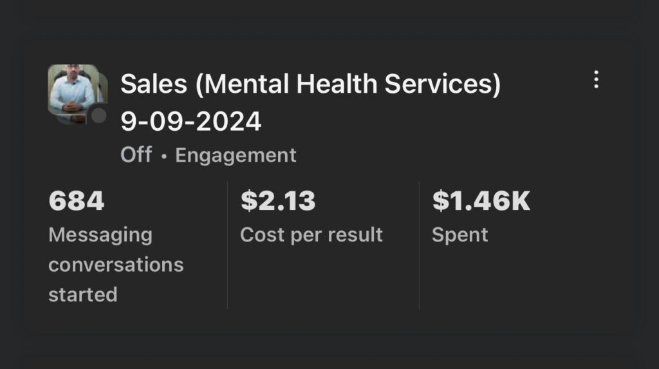The height and width of the screenshot is (369, 659).
Task: Tap the Spent metric label
Action: [459, 234]
